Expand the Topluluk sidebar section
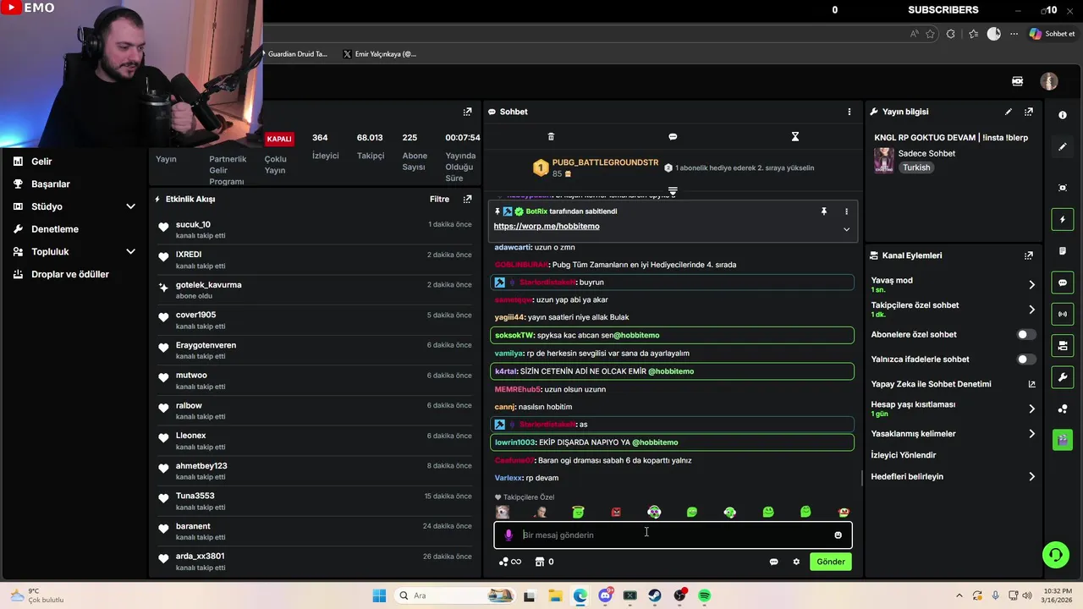The height and width of the screenshot is (609, 1083). point(130,251)
